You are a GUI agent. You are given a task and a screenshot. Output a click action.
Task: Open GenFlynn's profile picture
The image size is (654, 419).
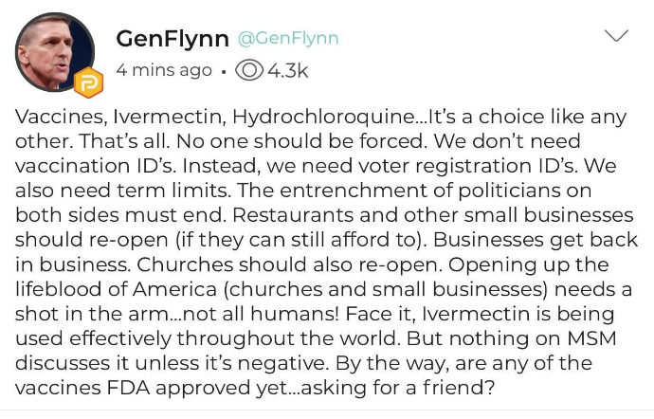(52, 49)
